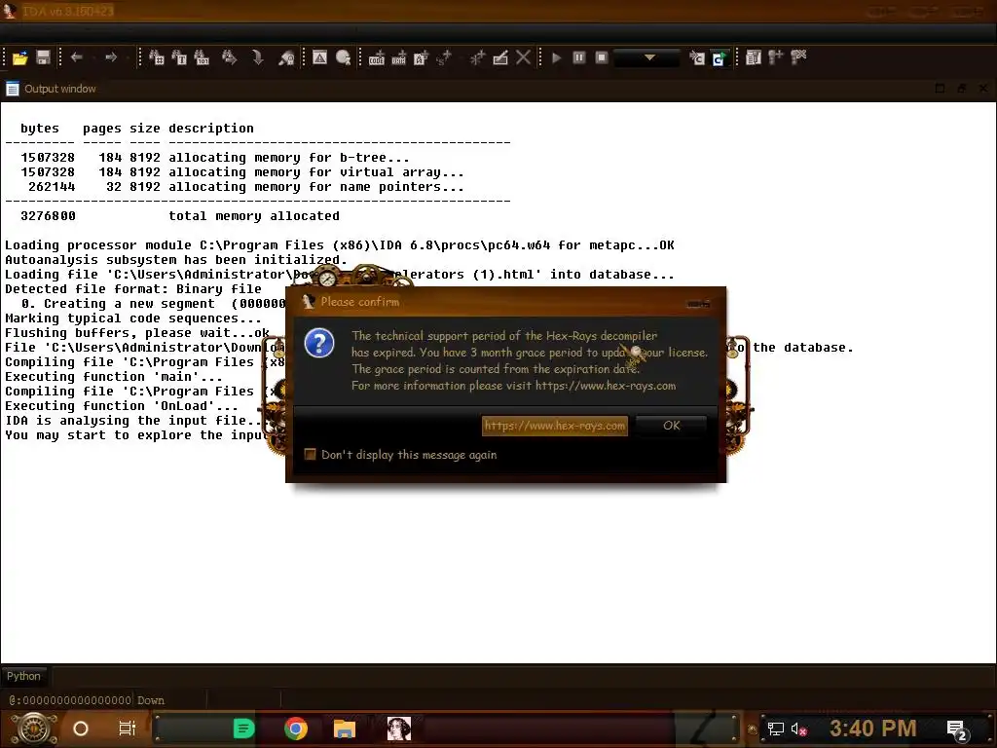Click the attach-to-process 'C' icon
The height and width of the screenshot is (748, 997).
tap(697, 57)
